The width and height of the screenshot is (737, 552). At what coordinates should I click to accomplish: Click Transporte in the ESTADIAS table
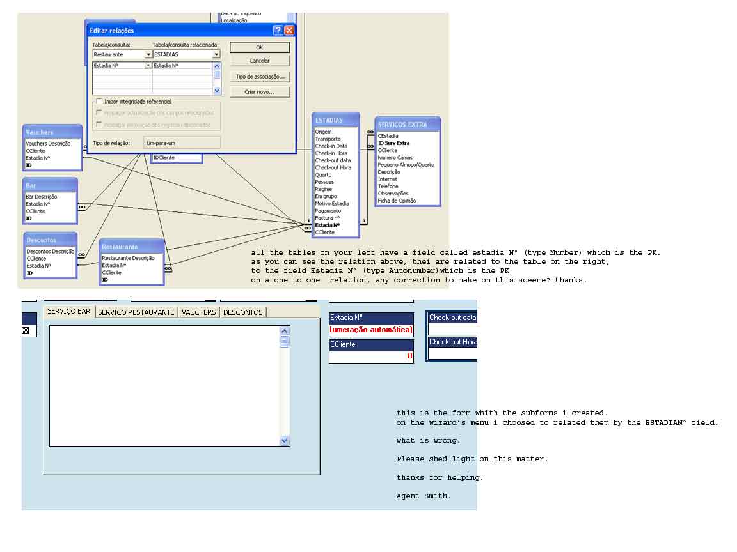coord(328,139)
